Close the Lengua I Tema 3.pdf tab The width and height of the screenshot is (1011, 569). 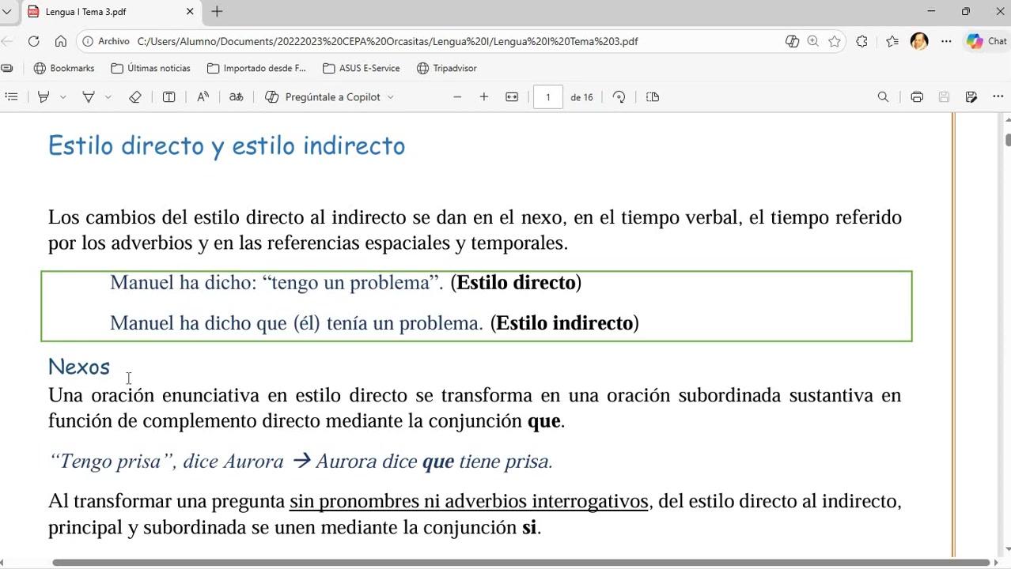(190, 12)
